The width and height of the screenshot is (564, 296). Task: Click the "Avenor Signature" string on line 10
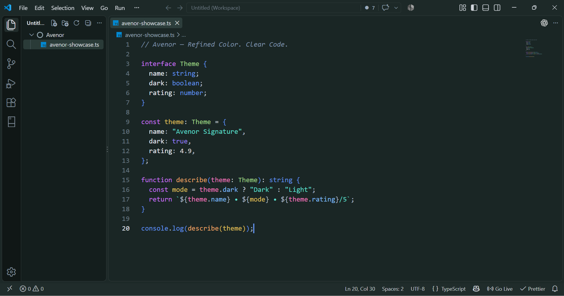(x=207, y=131)
